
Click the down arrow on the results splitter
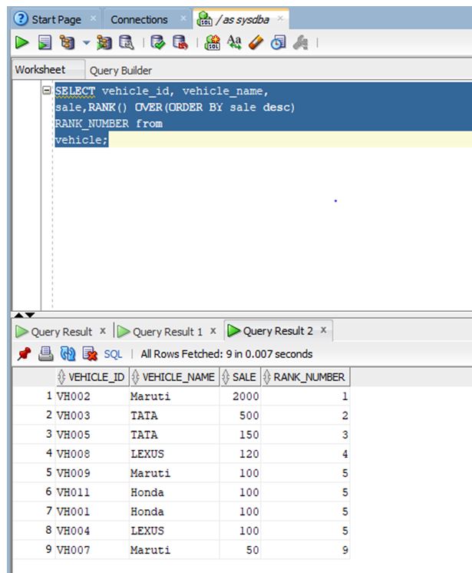[30, 315]
